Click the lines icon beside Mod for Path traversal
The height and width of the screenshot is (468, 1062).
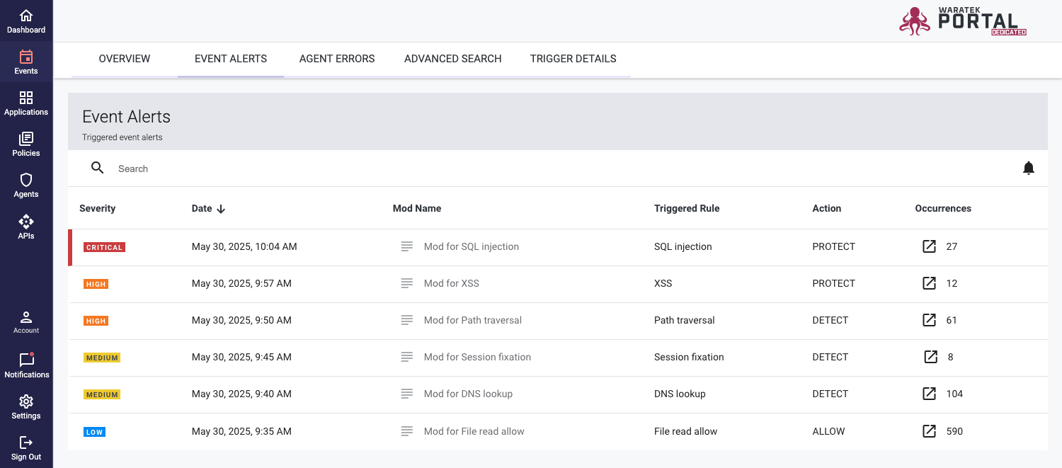(406, 320)
